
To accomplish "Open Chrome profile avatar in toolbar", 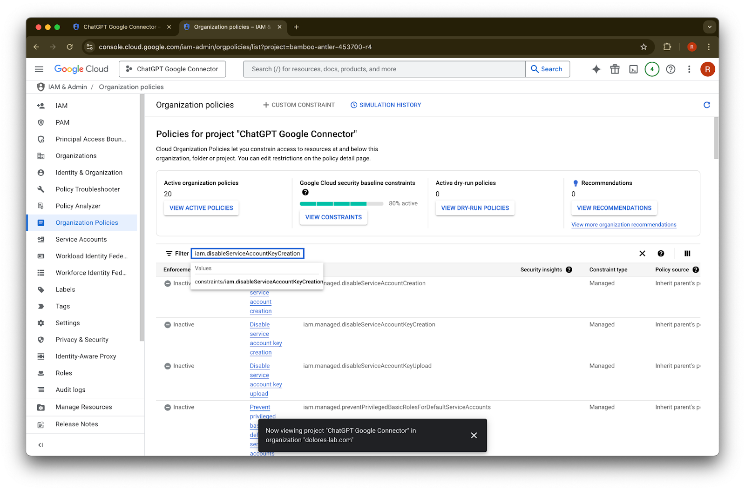I will coord(692,47).
